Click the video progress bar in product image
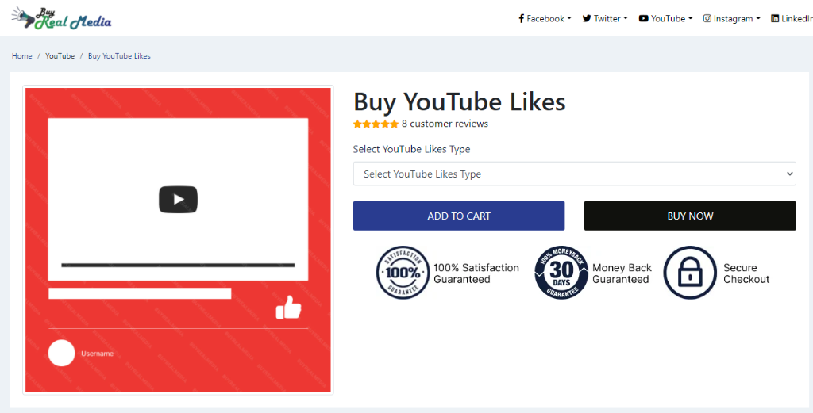This screenshot has width=813, height=413. [178, 265]
